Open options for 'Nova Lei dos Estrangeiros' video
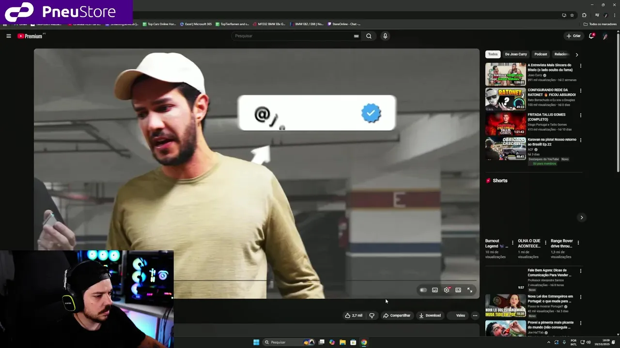The image size is (620, 348). 581,297
